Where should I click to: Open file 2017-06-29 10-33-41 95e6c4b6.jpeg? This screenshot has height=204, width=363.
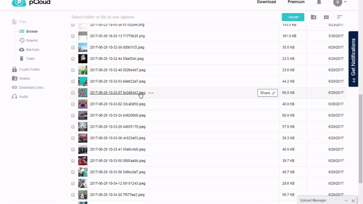[x=118, y=149]
